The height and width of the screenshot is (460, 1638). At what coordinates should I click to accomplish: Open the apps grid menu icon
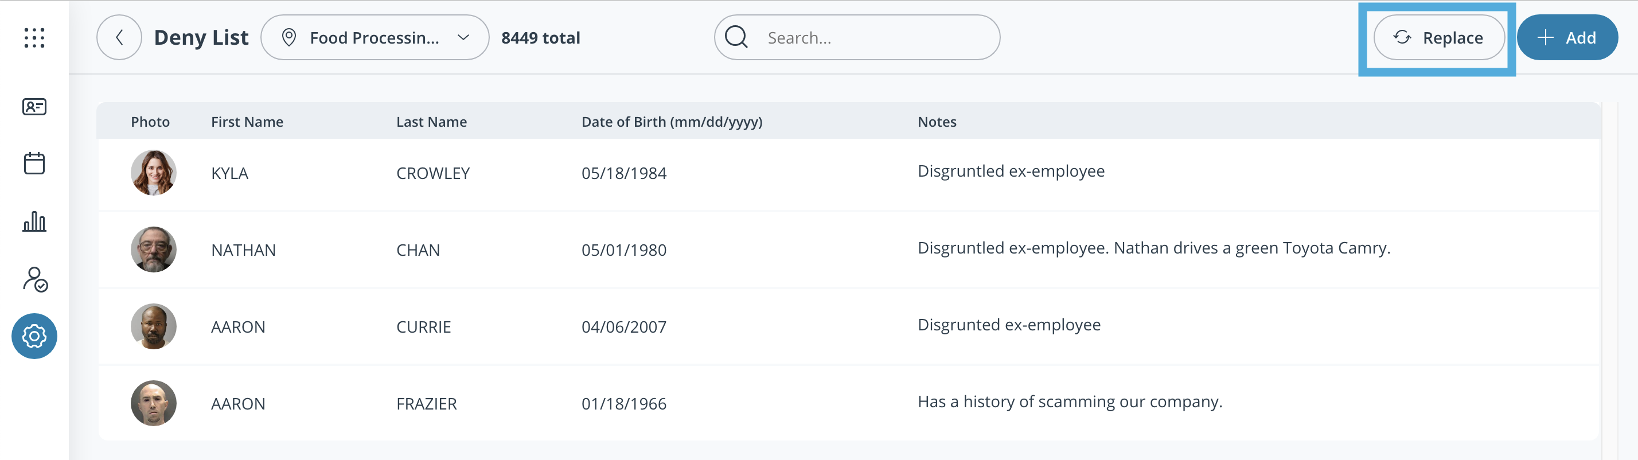(34, 37)
